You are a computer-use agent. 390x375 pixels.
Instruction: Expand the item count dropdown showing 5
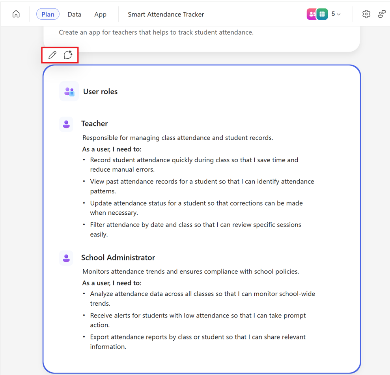click(x=336, y=14)
